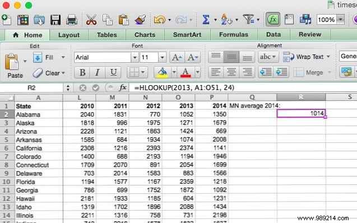This screenshot has width=357, height=223.
Task: Toggle the formula builder fx toolbar button
Action: point(273,20)
